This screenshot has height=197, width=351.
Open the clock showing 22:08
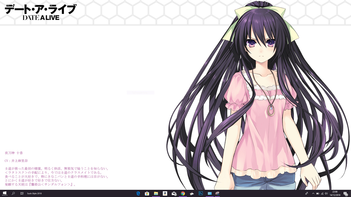tap(335, 193)
